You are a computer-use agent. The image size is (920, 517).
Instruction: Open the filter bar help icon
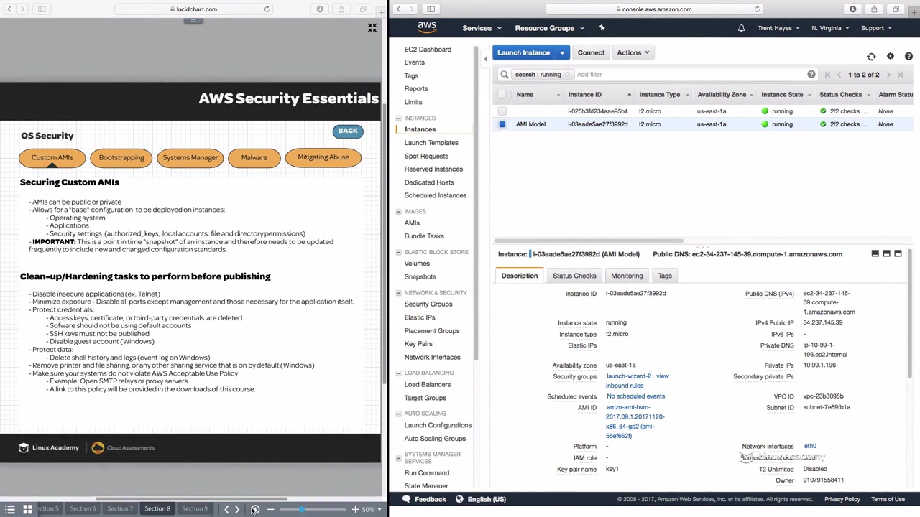click(811, 74)
